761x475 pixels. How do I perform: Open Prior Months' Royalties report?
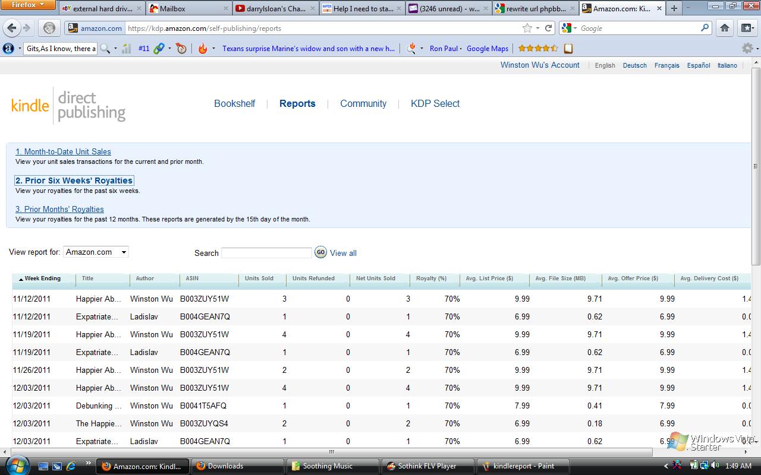pyautogui.click(x=59, y=209)
